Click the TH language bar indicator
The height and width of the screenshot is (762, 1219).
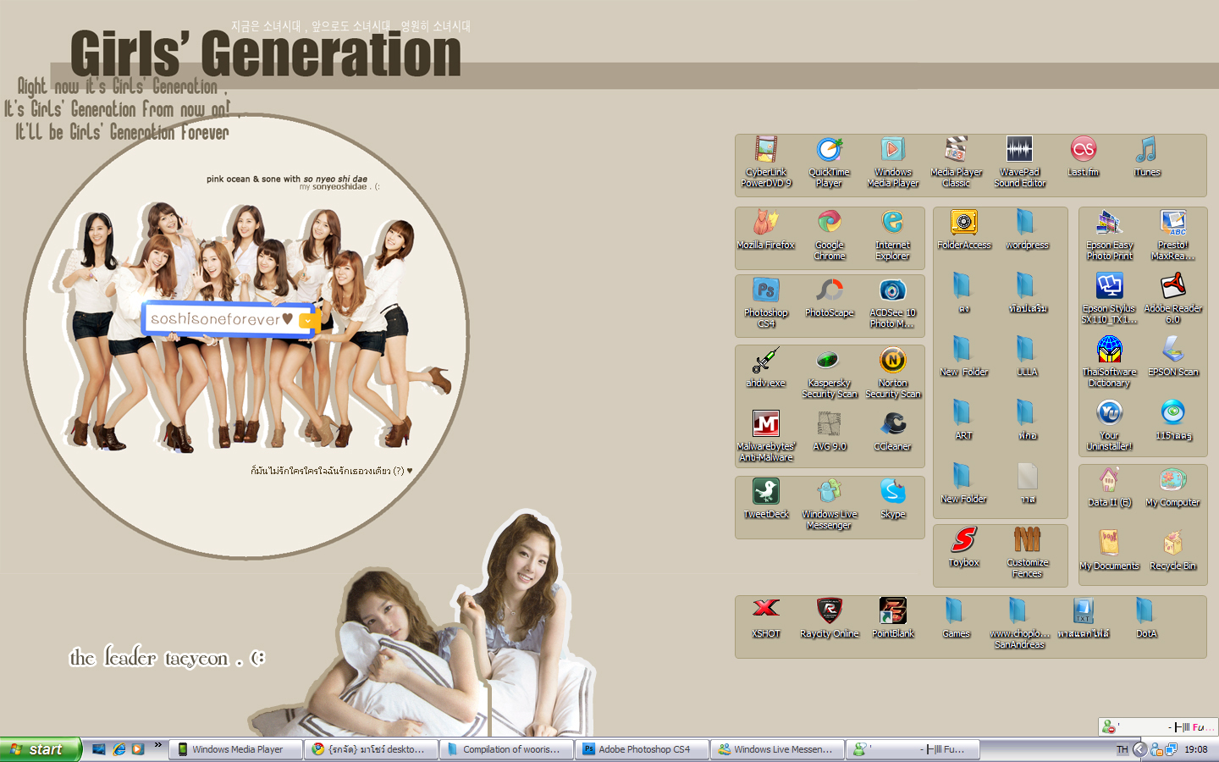tap(1122, 749)
